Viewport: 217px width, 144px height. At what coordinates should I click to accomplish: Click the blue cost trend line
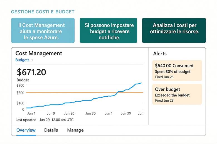(83, 100)
